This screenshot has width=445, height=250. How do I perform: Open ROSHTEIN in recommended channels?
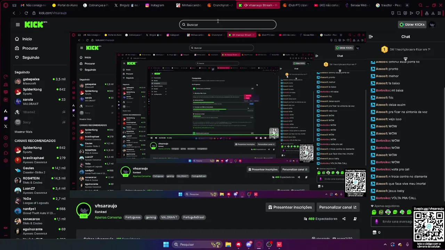[x=40, y=180]
